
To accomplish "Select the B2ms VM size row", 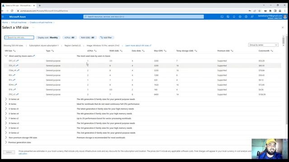I will (x=142, y=85).
